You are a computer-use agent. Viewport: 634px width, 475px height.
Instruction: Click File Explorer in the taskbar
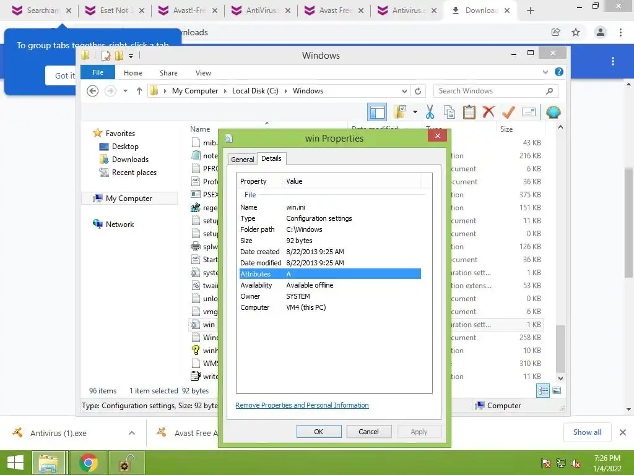pos(48,463)
